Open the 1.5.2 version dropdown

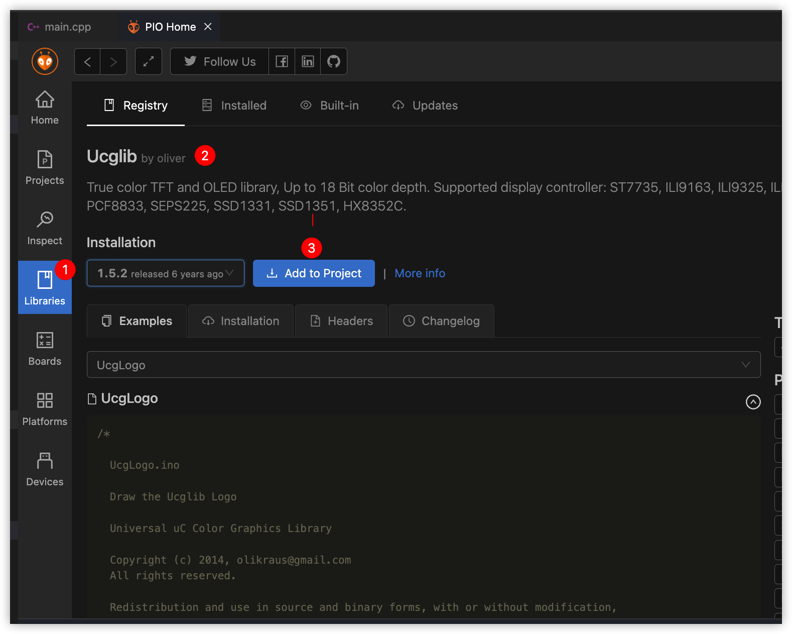tap(166, 273)
